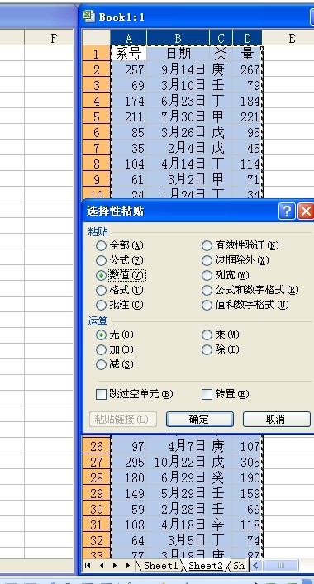Click the cell containing 癸
The width and height of the screenshot is (314, 584).
pyautogui.click(x=221, y=477)
